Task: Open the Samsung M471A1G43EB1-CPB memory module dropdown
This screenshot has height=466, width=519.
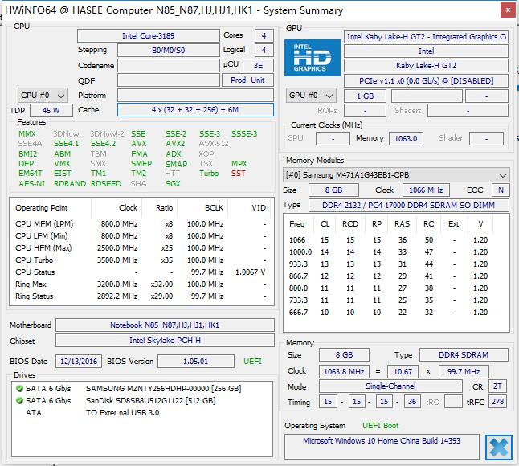Action: 397,174
